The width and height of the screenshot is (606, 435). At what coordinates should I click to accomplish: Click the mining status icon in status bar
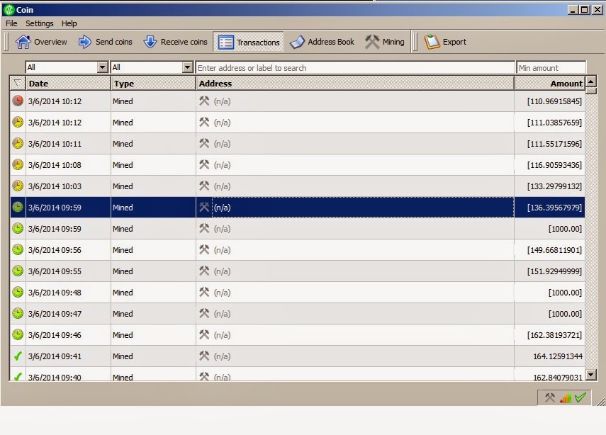coord(549,397)
